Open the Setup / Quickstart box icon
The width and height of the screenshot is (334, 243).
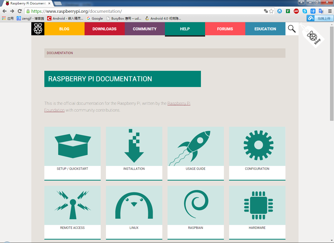(73, 146)
